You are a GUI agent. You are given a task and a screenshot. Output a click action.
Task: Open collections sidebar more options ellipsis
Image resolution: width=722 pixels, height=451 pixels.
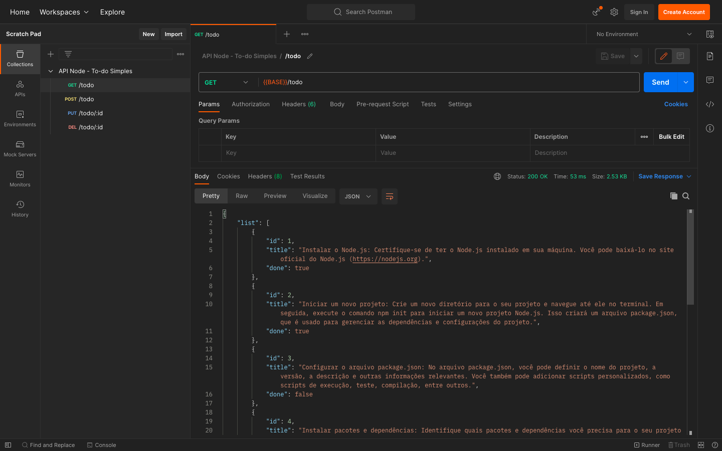180,54
